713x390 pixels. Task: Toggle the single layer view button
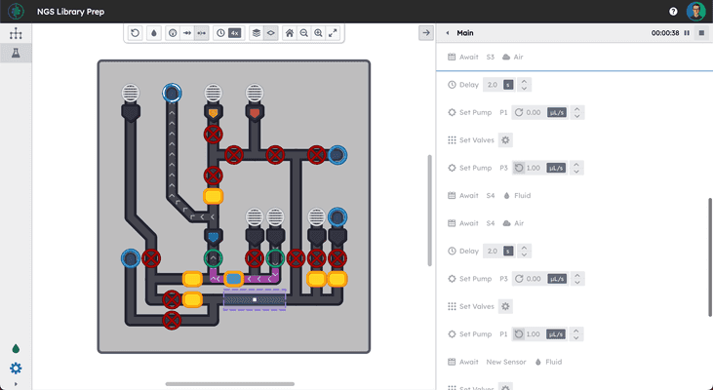click(270, 33)
